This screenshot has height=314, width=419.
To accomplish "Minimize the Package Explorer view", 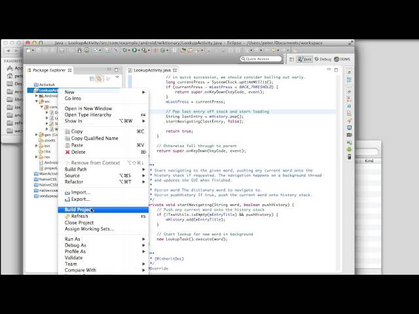I will (x=109, y=70).
